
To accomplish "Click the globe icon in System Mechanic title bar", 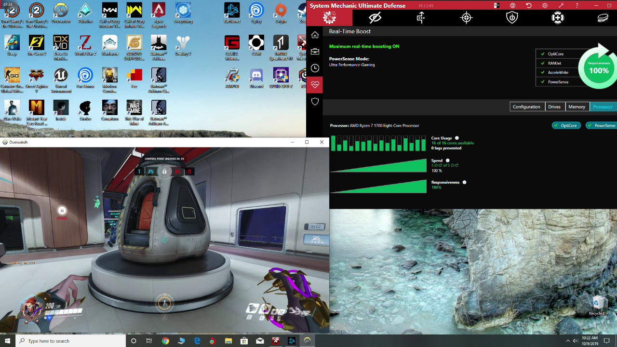I will tap(512, 6).
